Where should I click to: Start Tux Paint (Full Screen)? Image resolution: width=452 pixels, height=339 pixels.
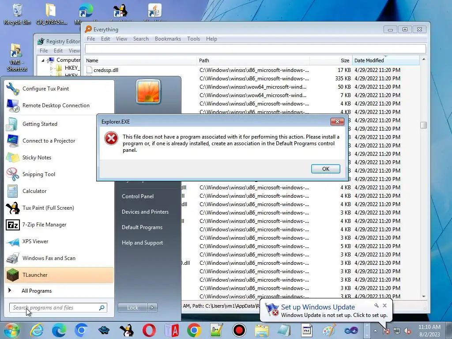pos(59,208)
